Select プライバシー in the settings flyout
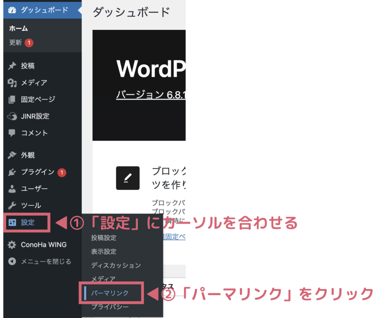This screenshot has height=318, width=378. point(110,307)
